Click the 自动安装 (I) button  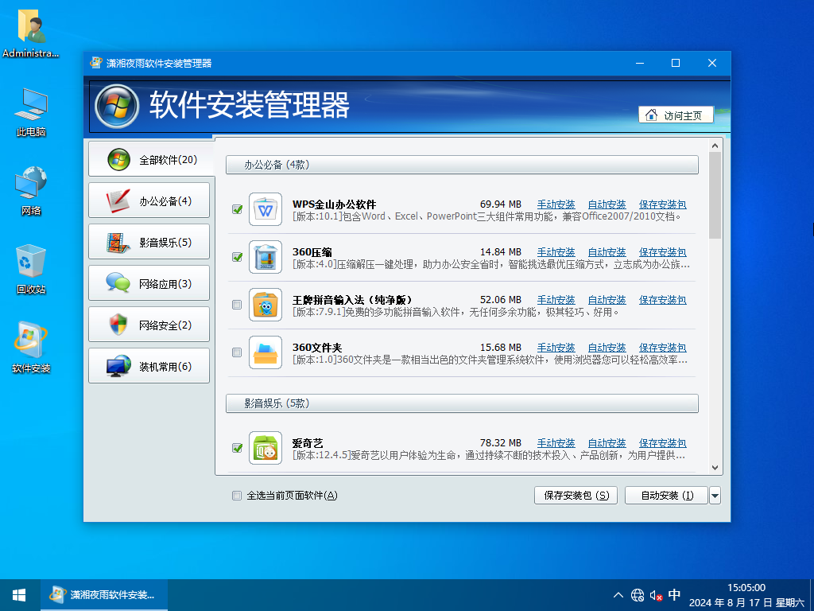point(667,496)
